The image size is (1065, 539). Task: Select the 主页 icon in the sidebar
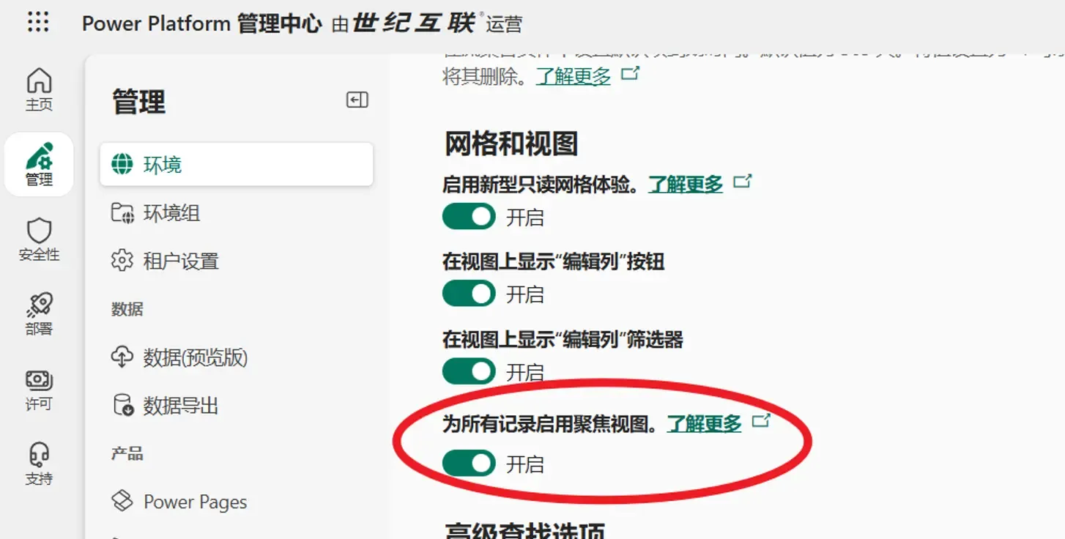[38, 89]
